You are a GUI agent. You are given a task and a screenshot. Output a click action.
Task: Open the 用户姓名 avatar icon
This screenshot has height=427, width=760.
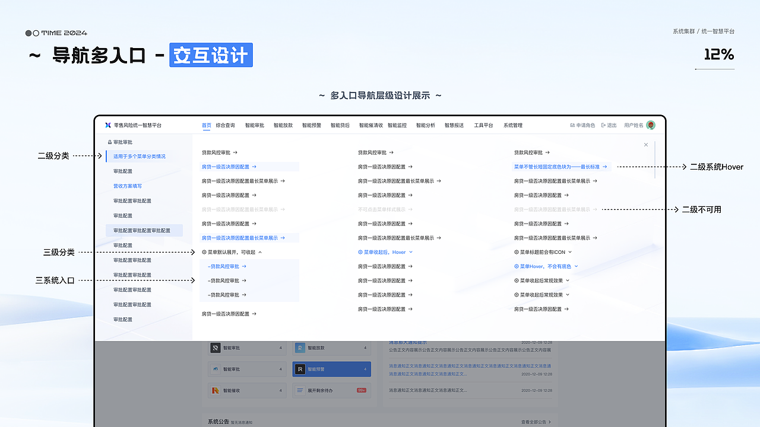coord(651,125)
